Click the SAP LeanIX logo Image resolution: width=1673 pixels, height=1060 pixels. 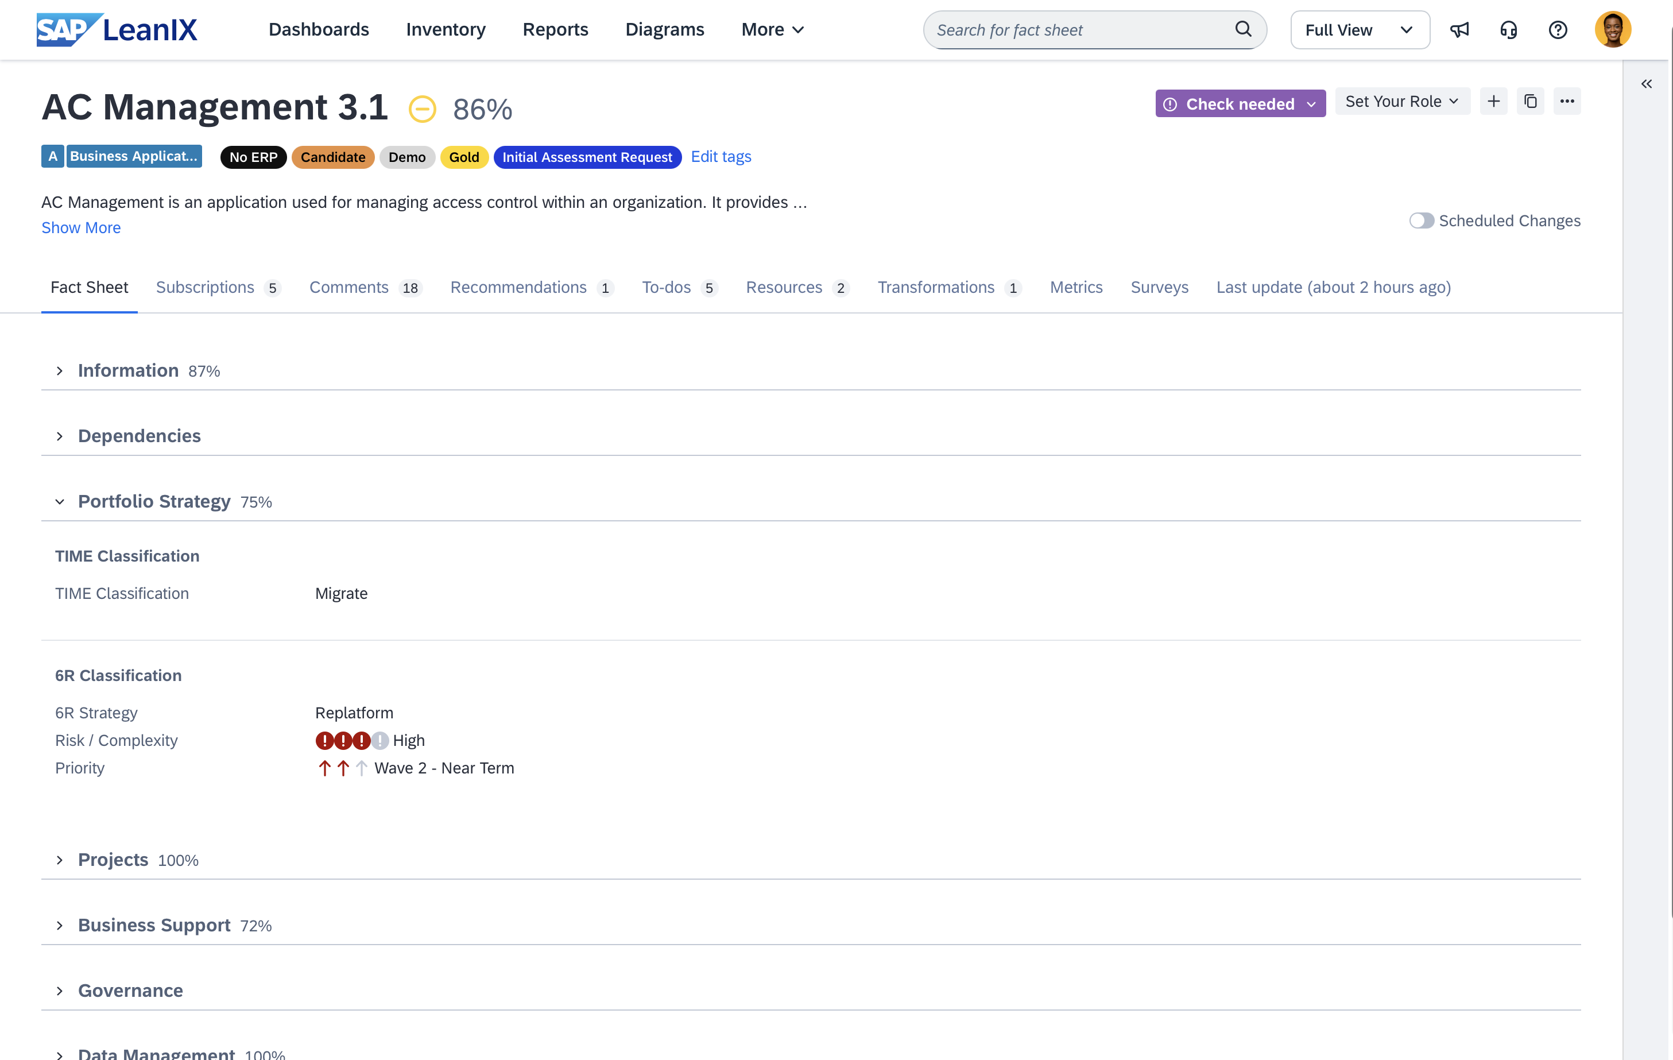[117, 30]
